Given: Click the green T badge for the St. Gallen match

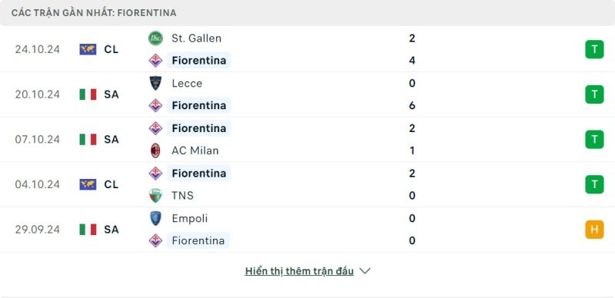Looking at the screenshot, I should click(594, 49).
